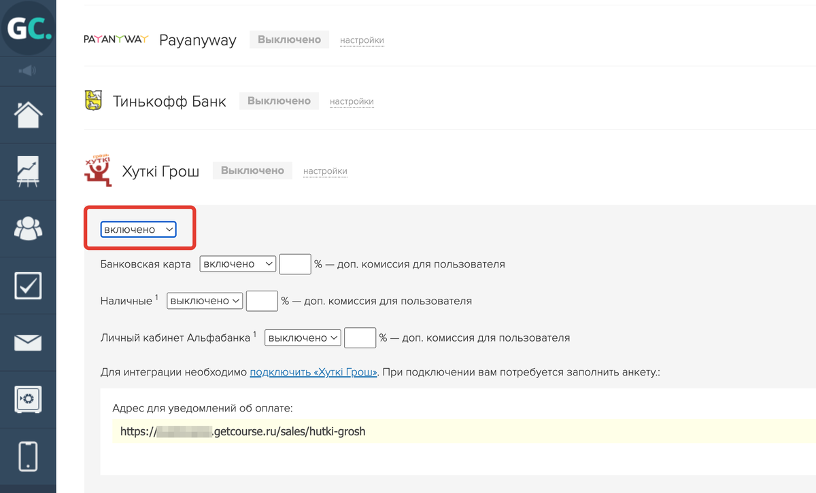The height and width of the screenshot is (493, 816).
Task: Open the chart presentation sidebar icon
Action: [28, 172]
